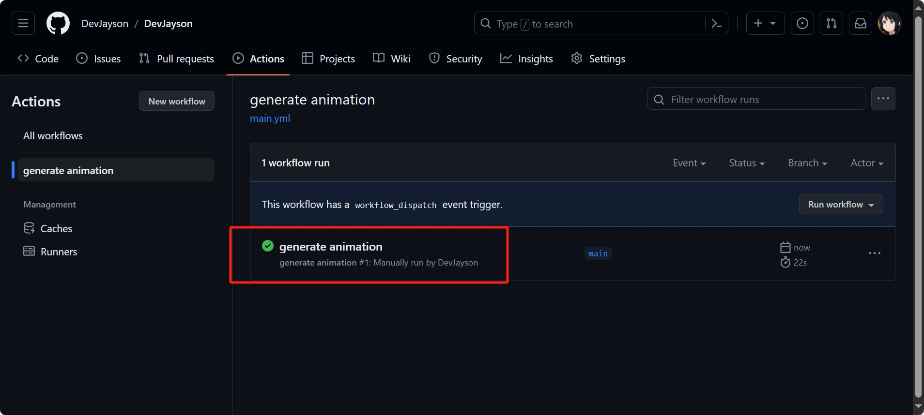Viewport: 924px width, 415px height.
Task: Open the hamburger navigation menu
Action: [x=23, y=23]
